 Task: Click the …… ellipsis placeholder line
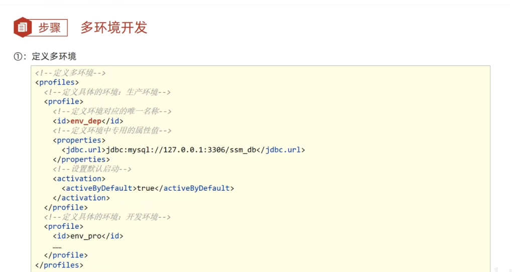pyautogui.click(x=57, y=246)
